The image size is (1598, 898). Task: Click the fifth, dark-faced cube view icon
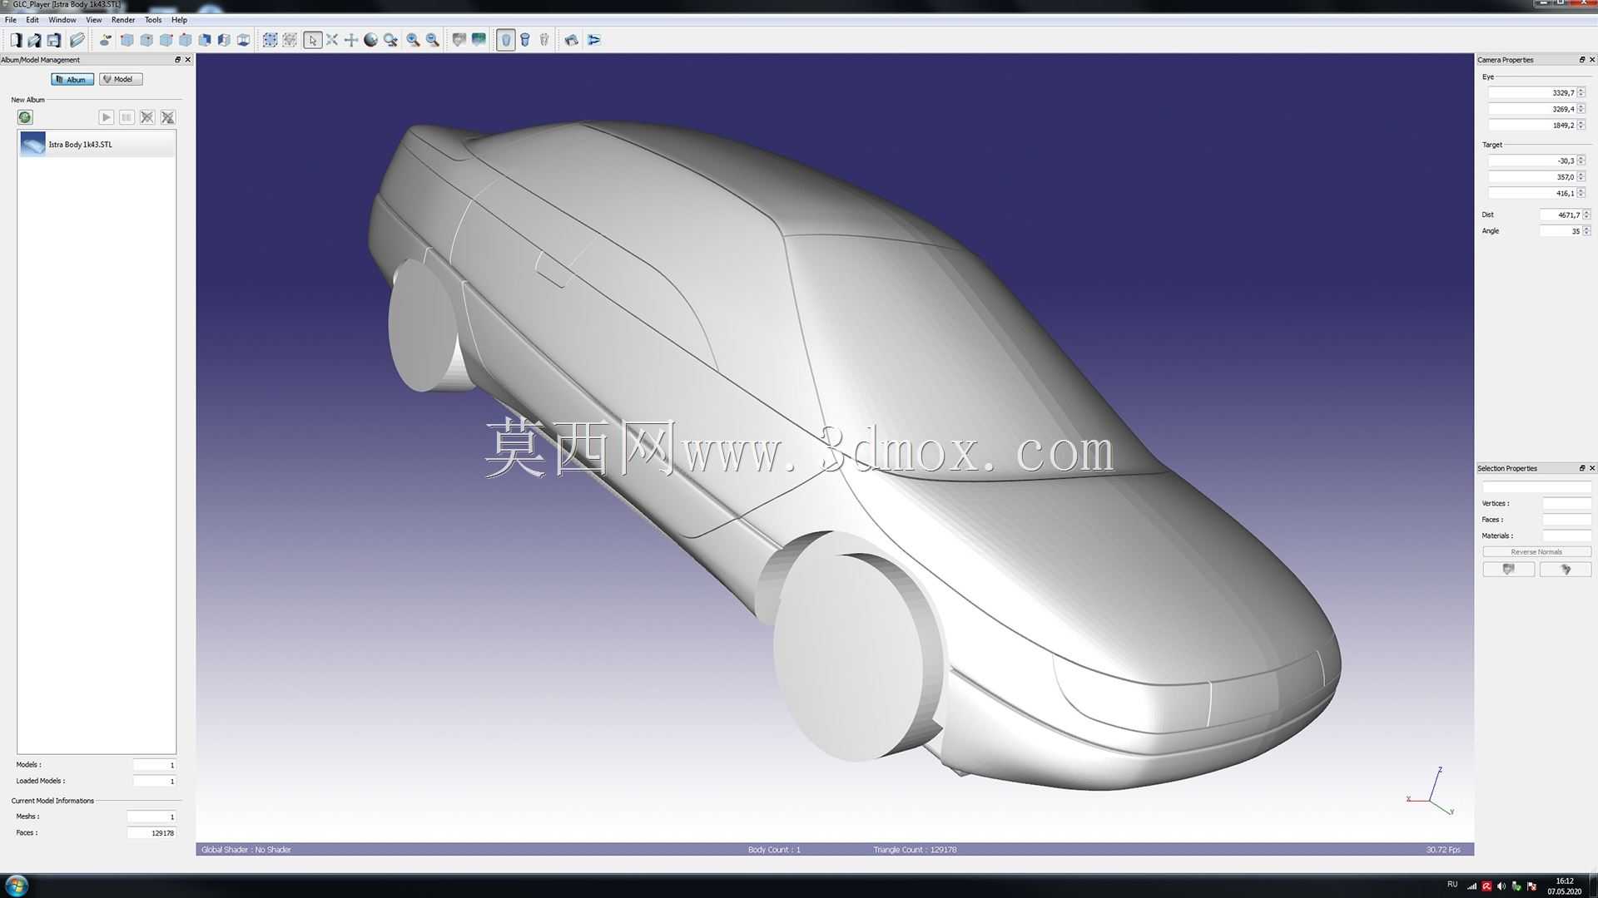pos(205,40)
